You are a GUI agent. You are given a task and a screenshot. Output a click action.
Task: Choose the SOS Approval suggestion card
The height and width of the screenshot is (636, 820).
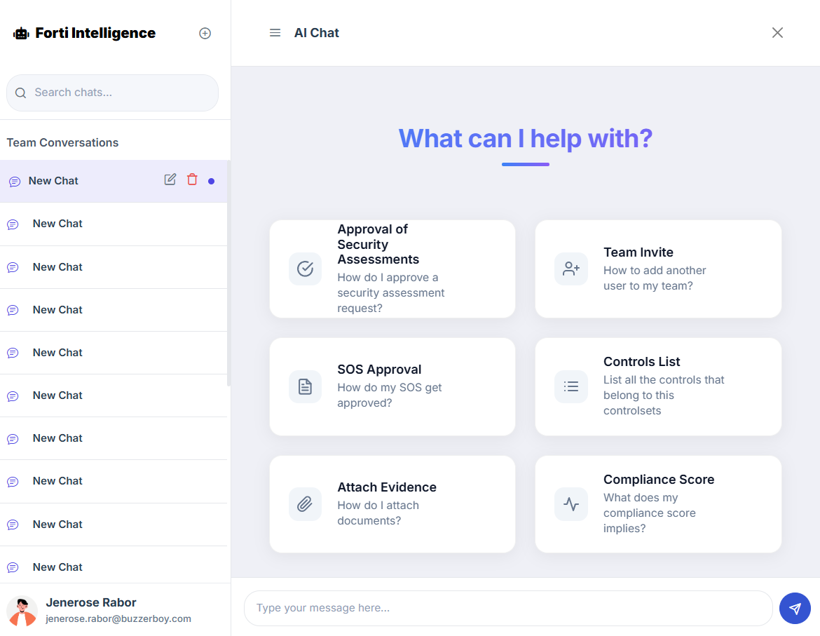(392, 386)
